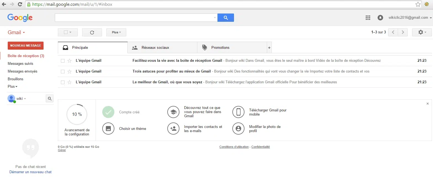This screenshot has width=433, height=179.
Task: Click the phone icon for Gmail mobile
Action: tap(238, 112)
